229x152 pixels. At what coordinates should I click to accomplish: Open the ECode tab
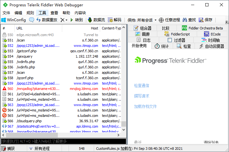212,34
